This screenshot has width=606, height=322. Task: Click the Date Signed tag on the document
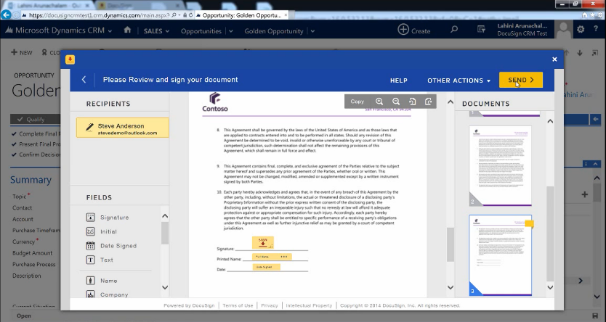click(x=266, y=267)
